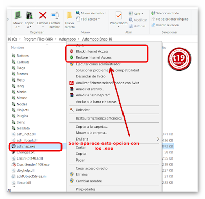Click Analizar ficheros seleccionados con Avira
This screenshot has width=205, height=199.
tap(108, 83)
